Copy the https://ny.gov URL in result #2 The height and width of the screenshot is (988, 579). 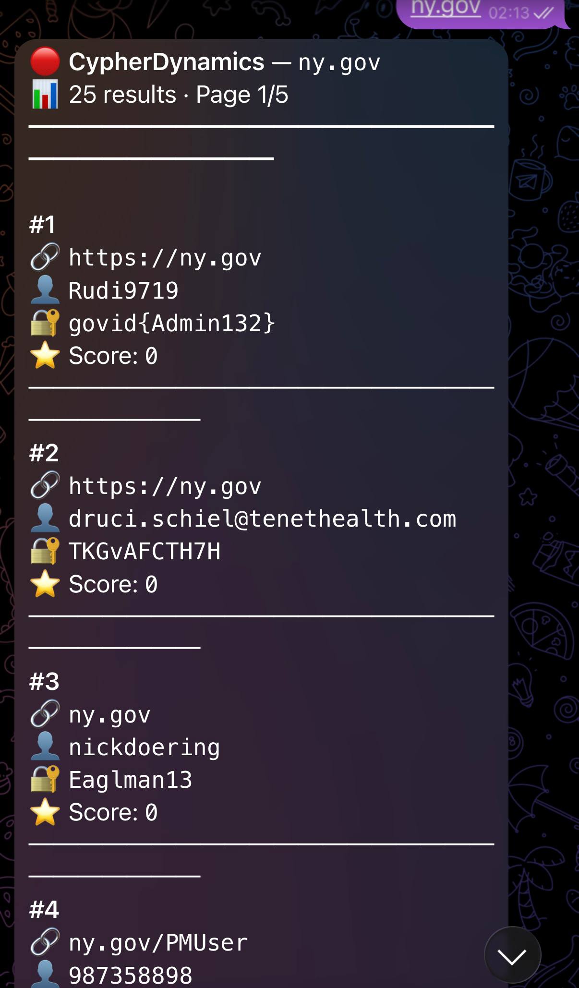pyautogui.click(x=165, y=487)
